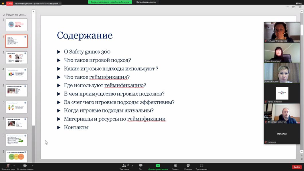Viewport: 304px width, 171px height.
Task: Click the encryption shield icon
Action: tap(3, 3)
